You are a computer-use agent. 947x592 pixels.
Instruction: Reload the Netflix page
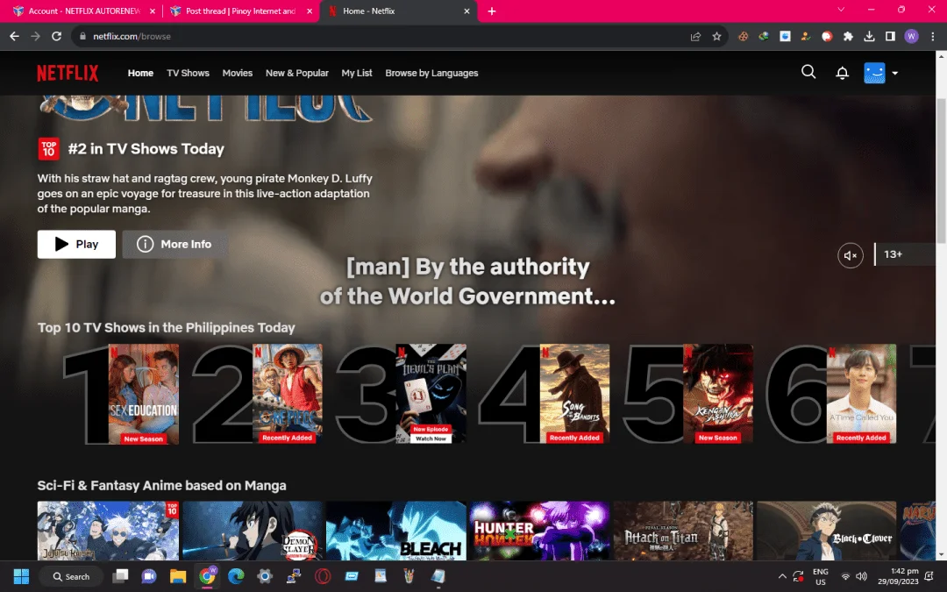click(x=56, y=36)
